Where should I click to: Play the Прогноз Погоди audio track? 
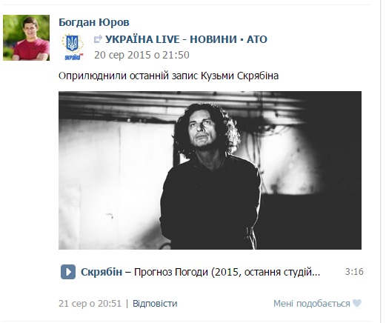coord(68,272)
